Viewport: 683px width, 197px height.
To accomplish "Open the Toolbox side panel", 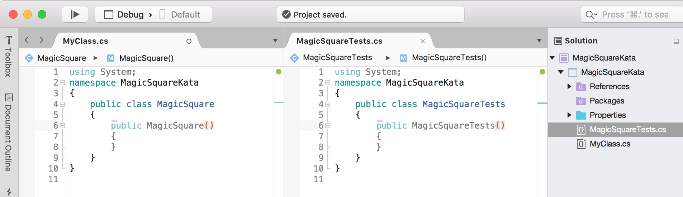I will pyautogui.click(x=9, y=57).
